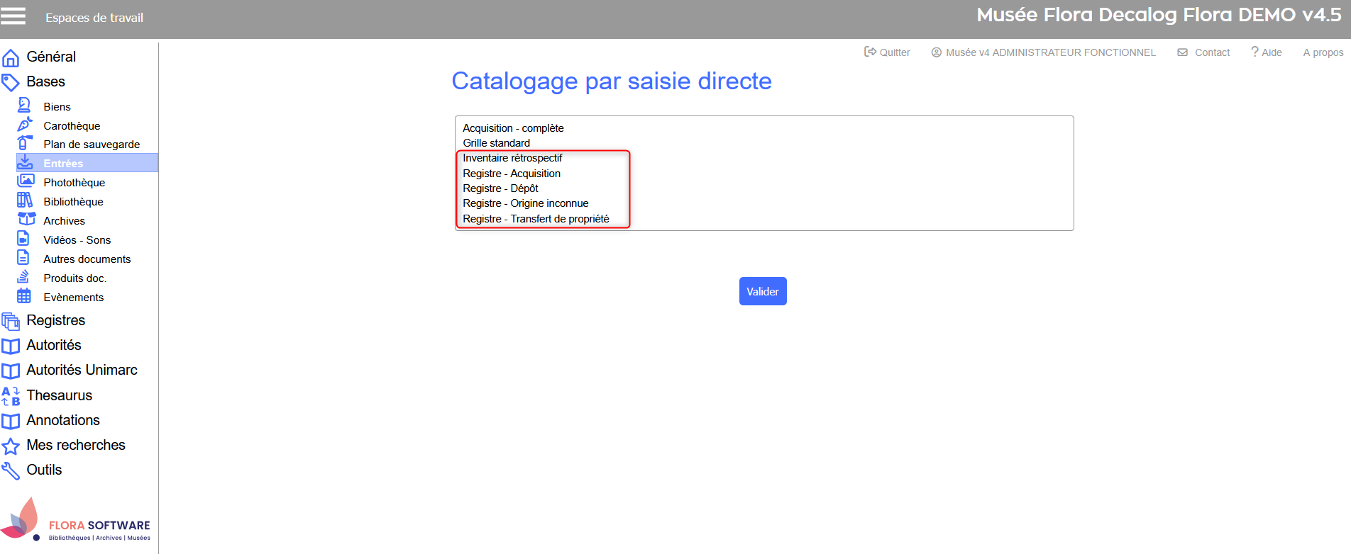
Task: Open the Aide help link
Action: (x=1267, y=52)
